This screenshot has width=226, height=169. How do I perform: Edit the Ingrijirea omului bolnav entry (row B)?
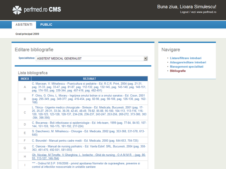click(x=88, y=99)
